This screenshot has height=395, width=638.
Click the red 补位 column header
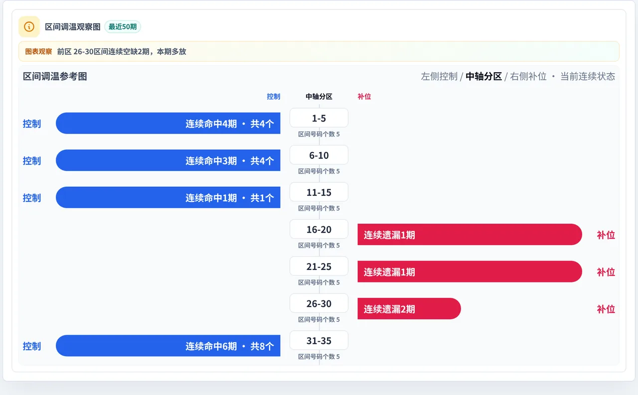(x=364, y=97)
